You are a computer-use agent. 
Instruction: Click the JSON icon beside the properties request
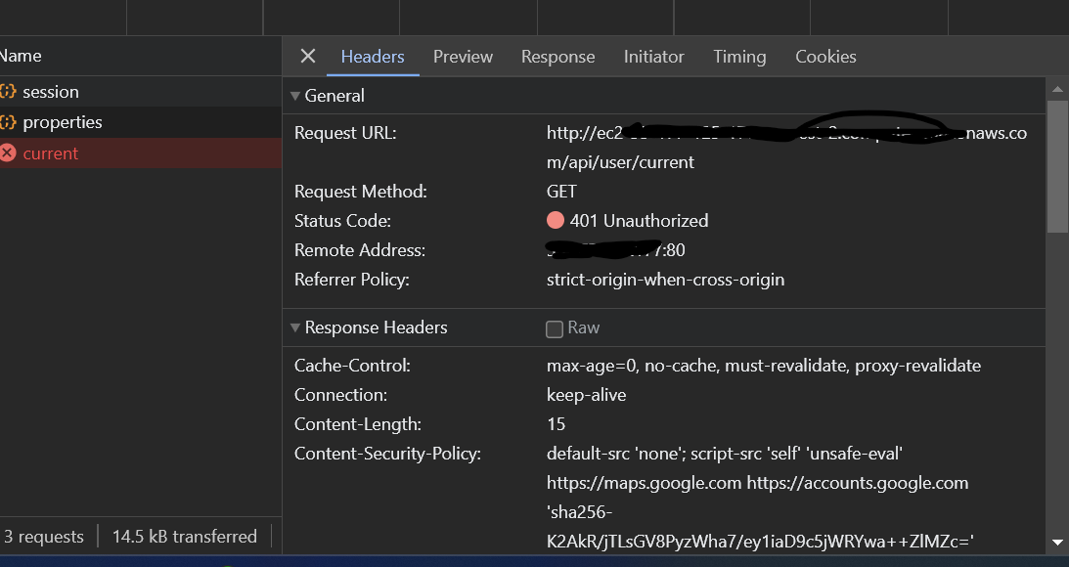click(x=10, y=121)
